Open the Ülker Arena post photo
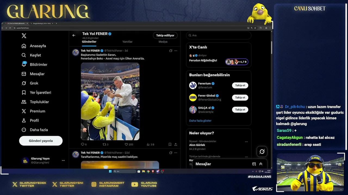This screenshot has height=195, width=348. point(110,101)
